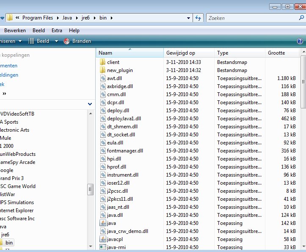Click the folder icon in address bar
This screenshot has width=306, height=252.
(x=10, y=18)
